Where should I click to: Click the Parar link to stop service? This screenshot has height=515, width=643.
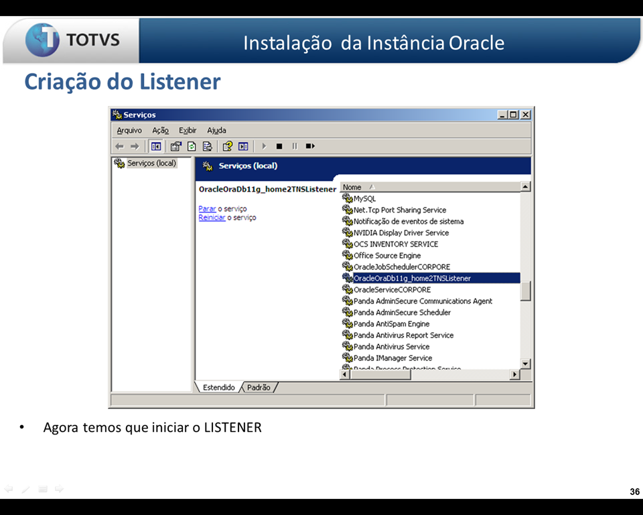point(207,209)
